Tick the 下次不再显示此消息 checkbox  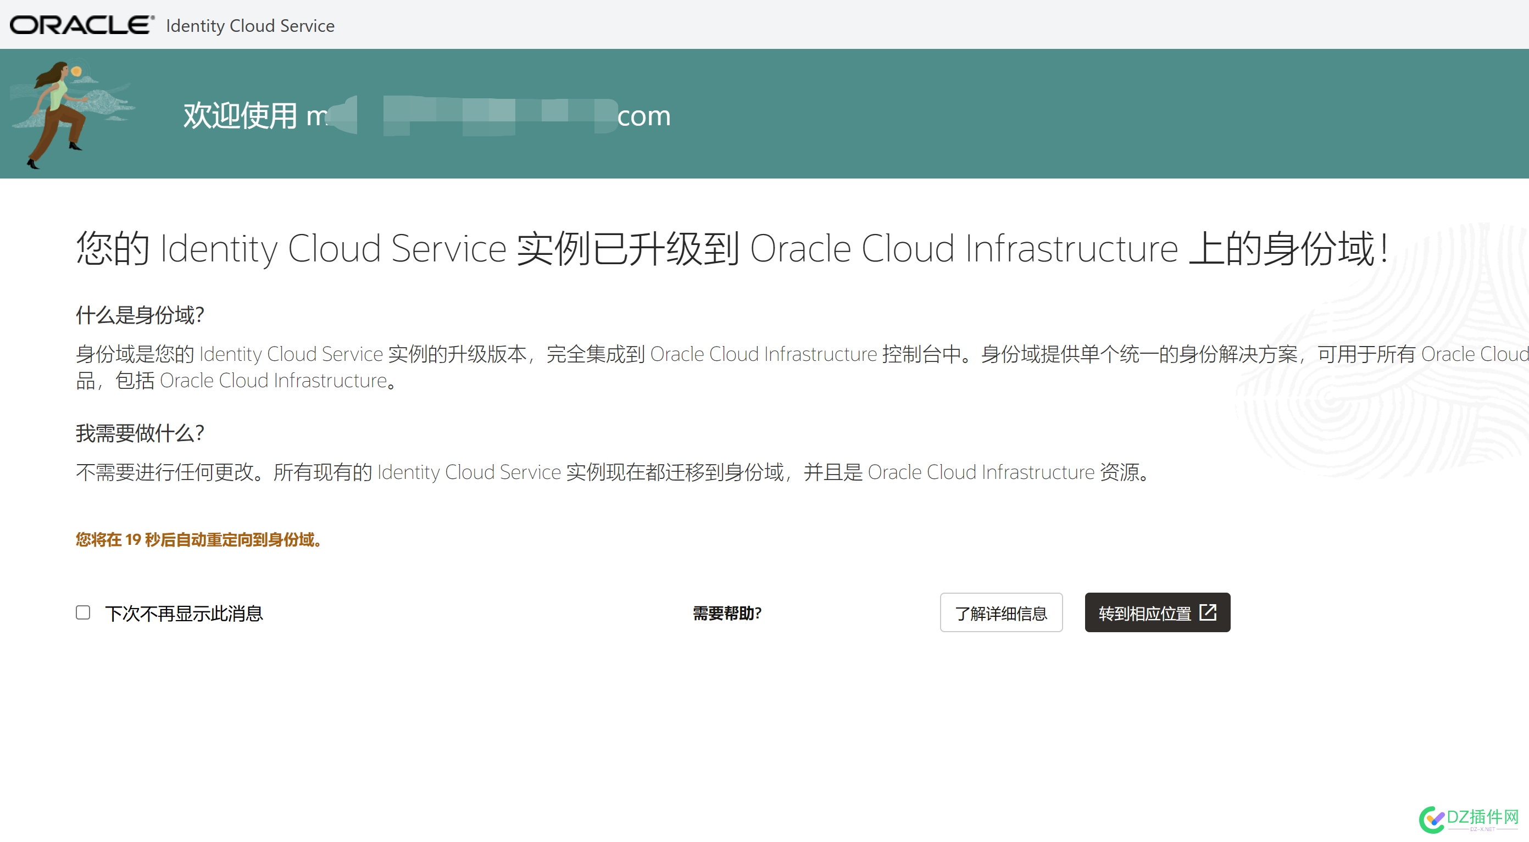83,612
